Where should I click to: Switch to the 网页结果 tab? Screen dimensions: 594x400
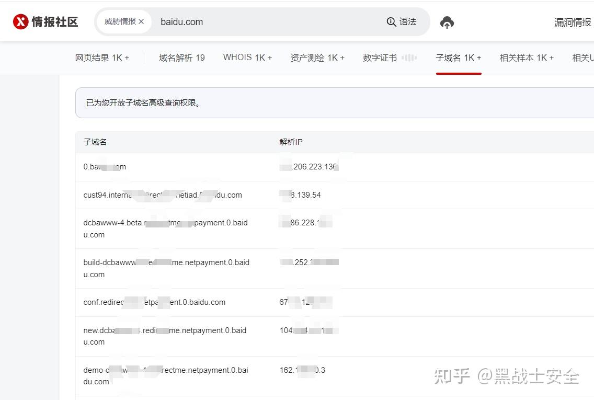[x=102, y=58]
